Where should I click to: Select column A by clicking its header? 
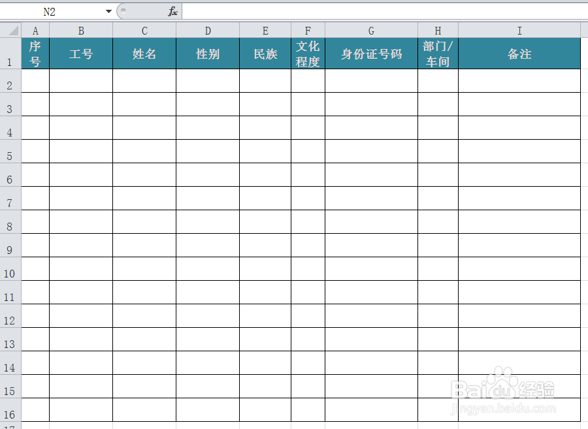[x=35, y=29]
